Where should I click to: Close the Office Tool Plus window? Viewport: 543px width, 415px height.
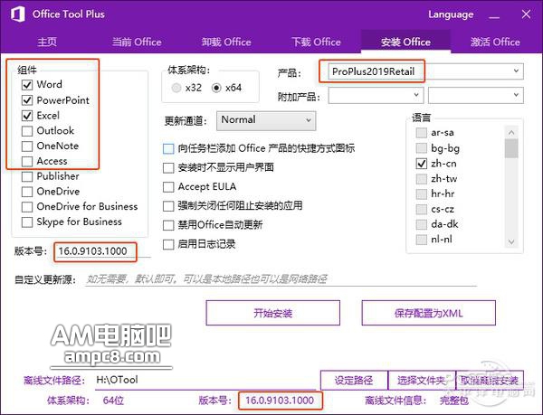pos(526,14)
